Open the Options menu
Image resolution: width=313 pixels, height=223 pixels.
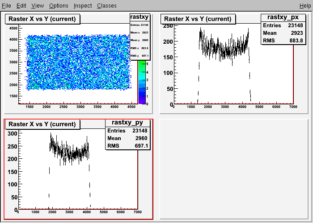click(x=59, y=5)
